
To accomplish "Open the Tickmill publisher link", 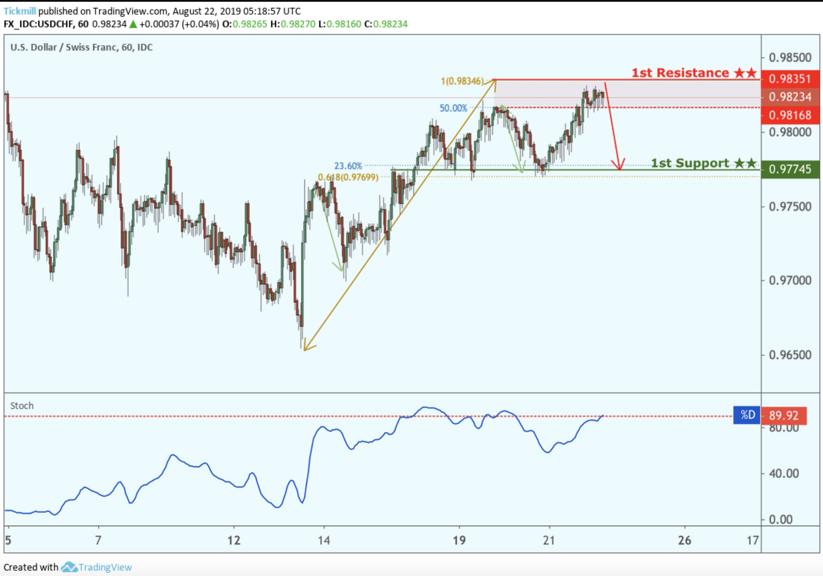I will (x=20, y=11).
